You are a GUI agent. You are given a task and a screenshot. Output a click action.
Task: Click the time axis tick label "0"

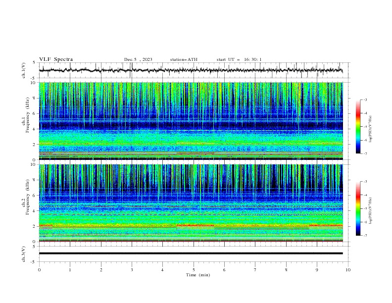(x=39, y=270)
